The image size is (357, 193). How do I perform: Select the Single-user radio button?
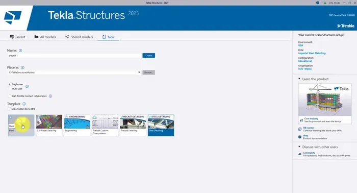pos(10,84)
